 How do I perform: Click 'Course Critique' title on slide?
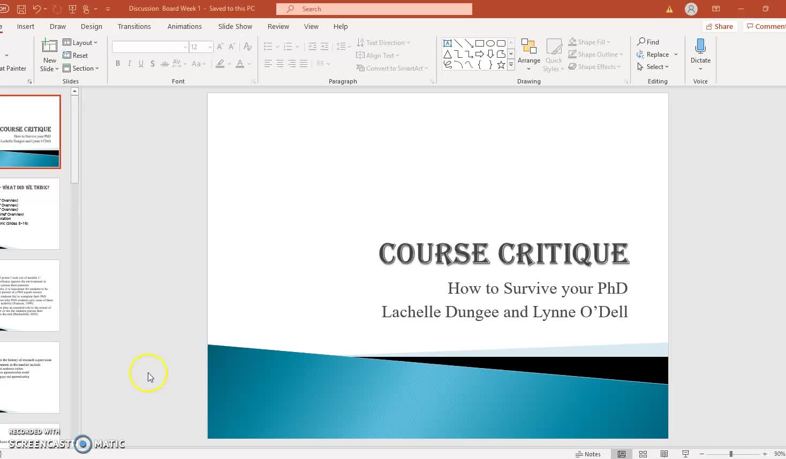pos(504,254)
